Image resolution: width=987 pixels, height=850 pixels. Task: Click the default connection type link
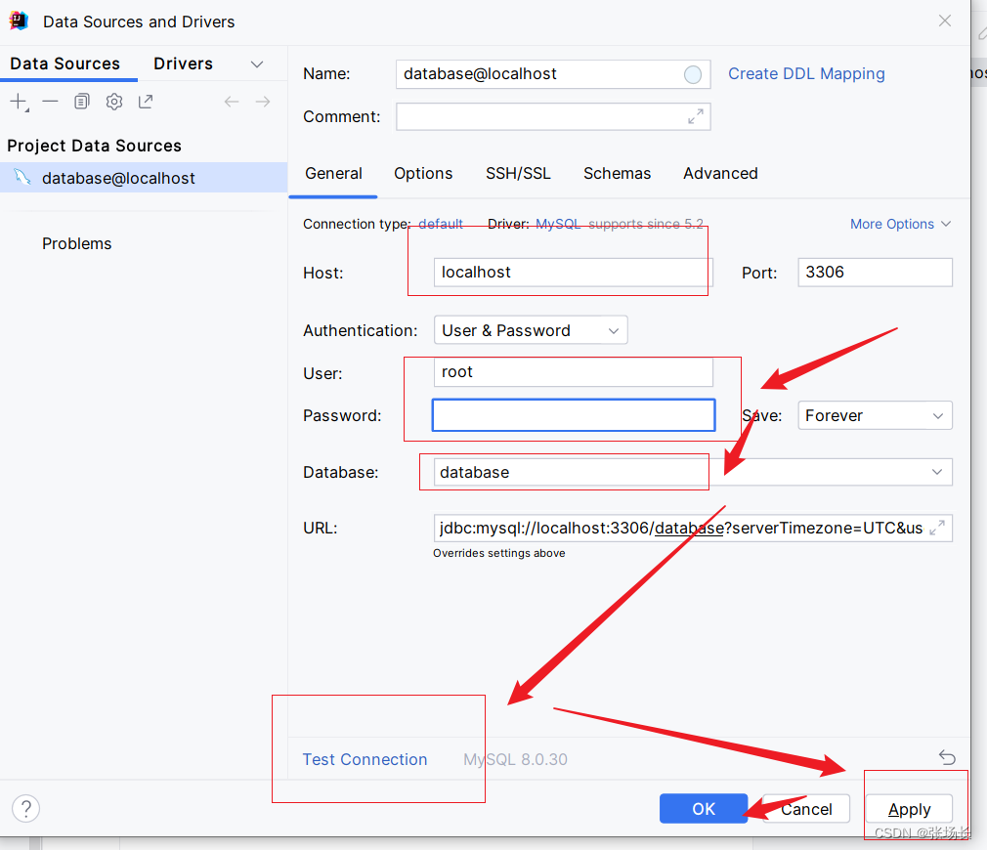[441, 224]
